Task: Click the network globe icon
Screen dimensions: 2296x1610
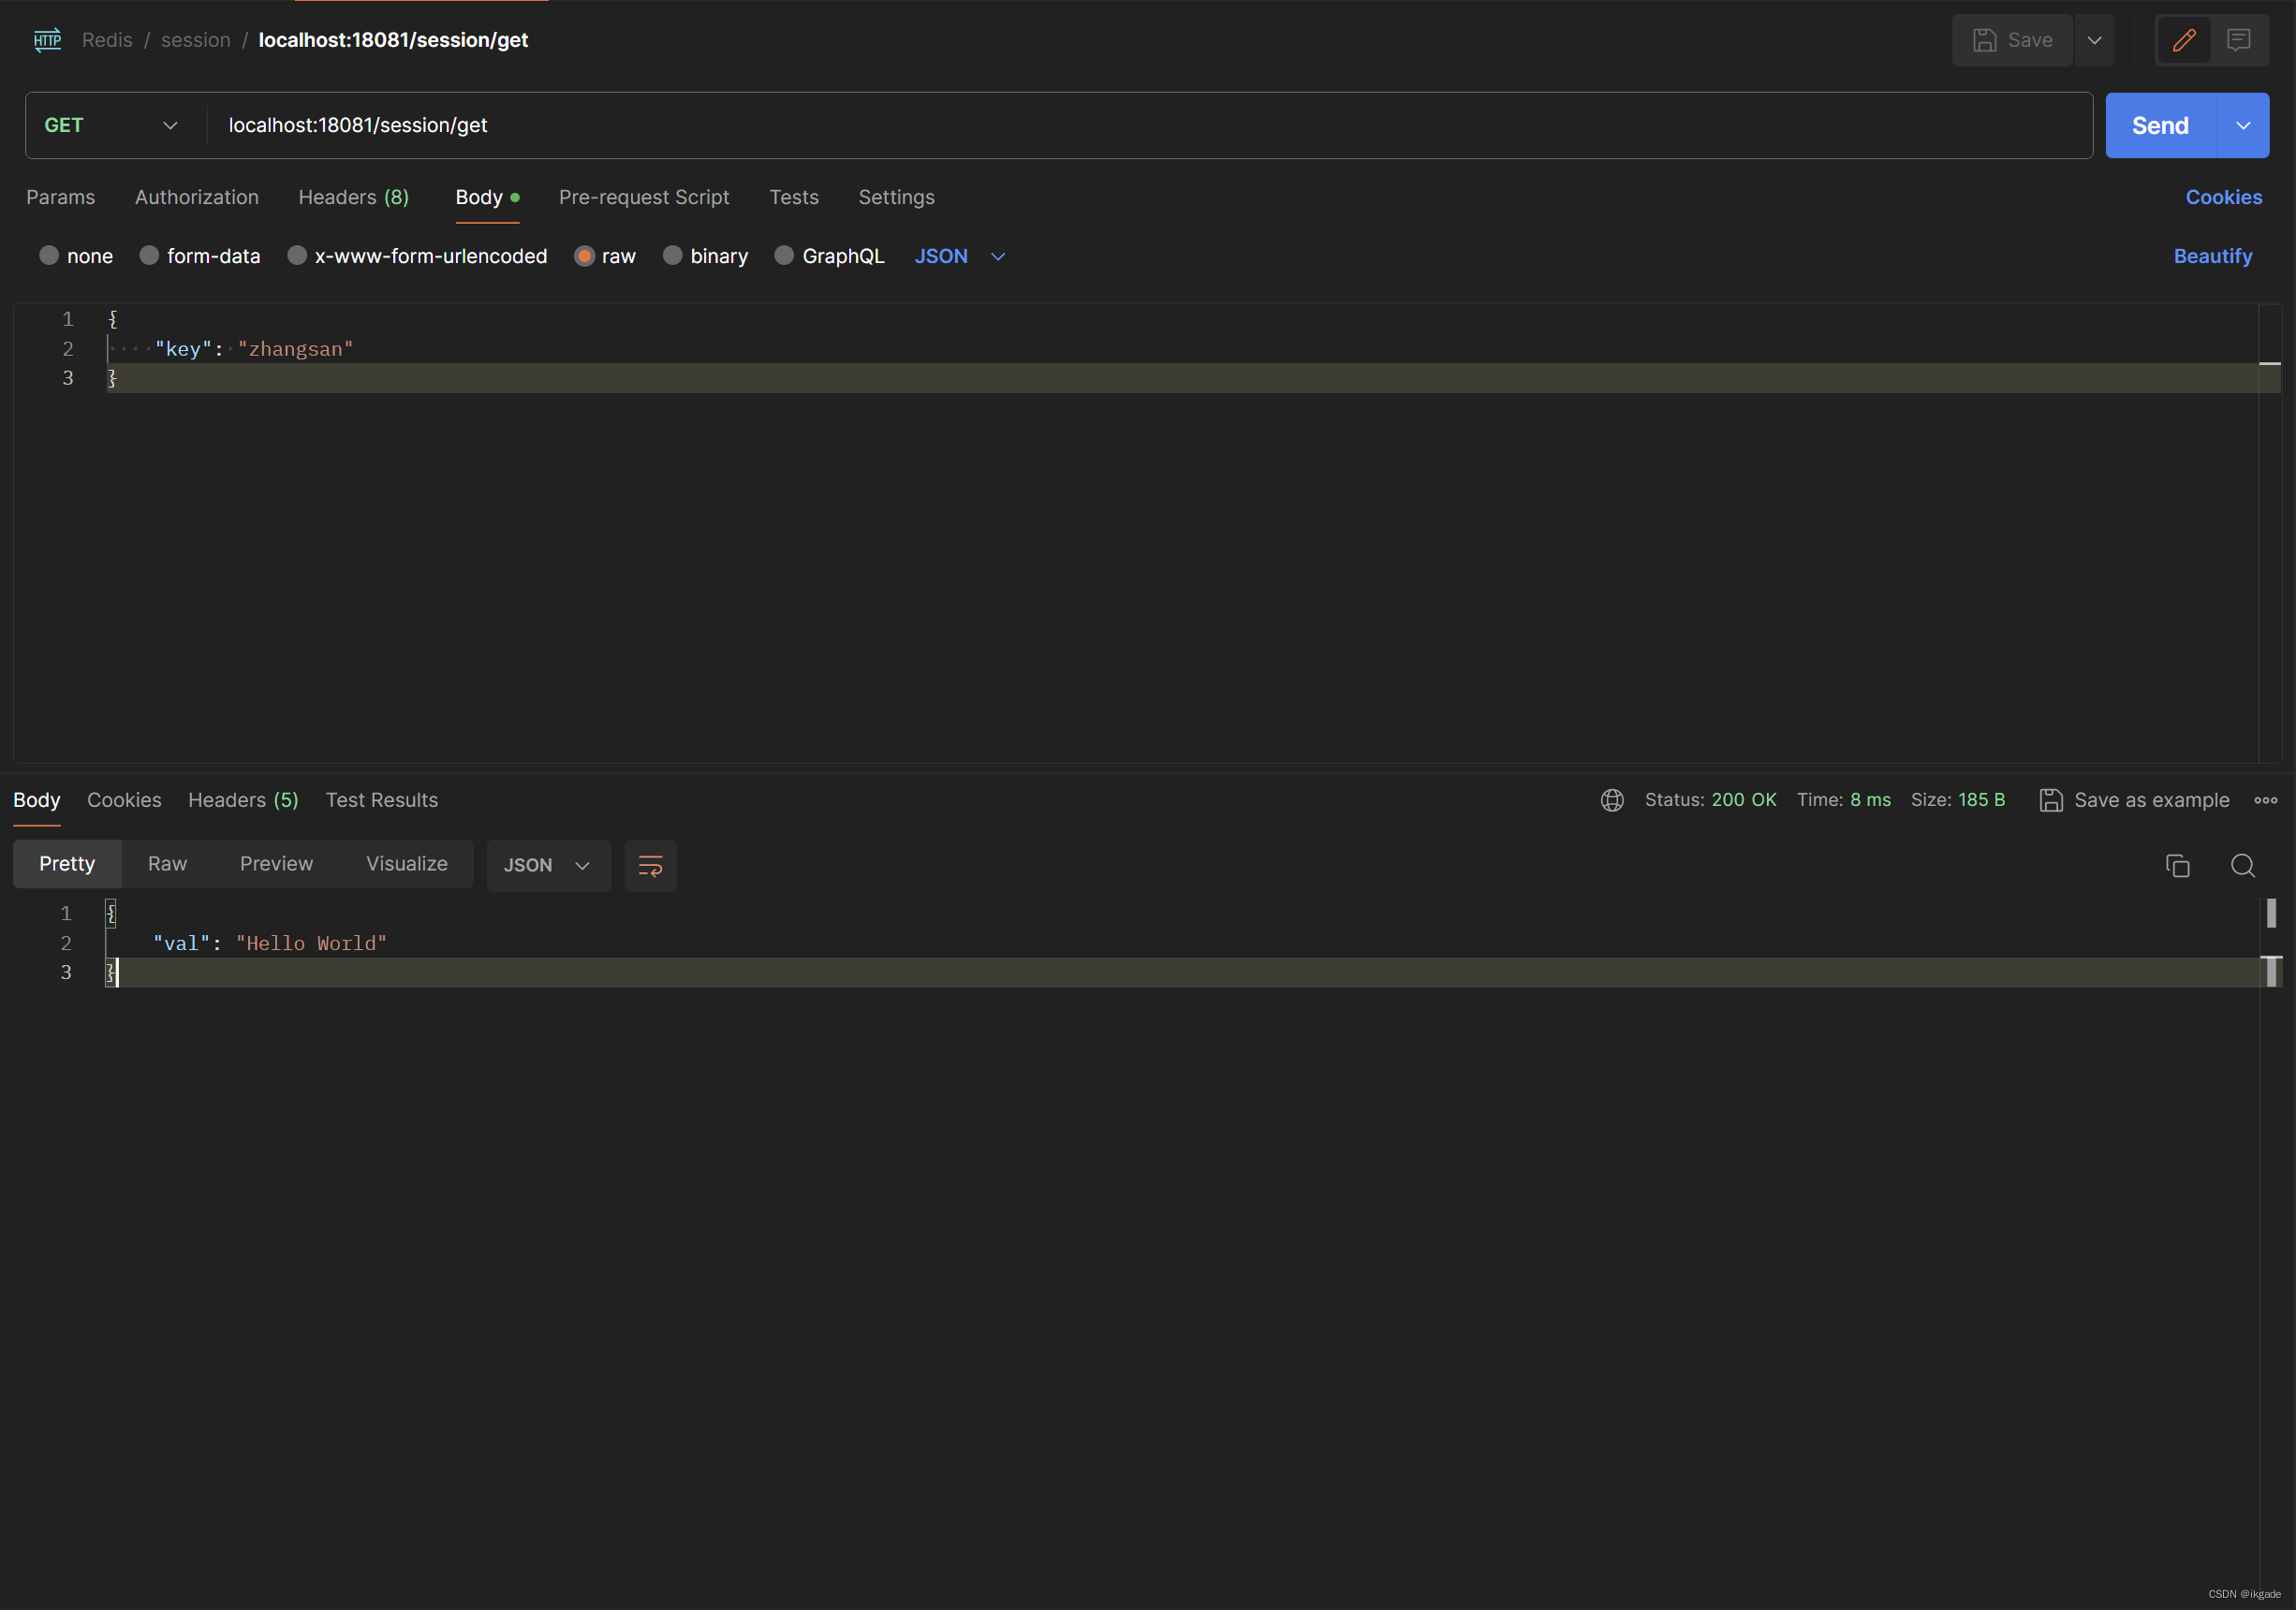Action: [1612, 799]
